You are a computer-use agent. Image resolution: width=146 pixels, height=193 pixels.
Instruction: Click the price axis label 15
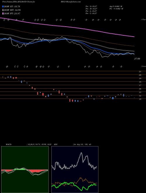click(x=140, y=92)
